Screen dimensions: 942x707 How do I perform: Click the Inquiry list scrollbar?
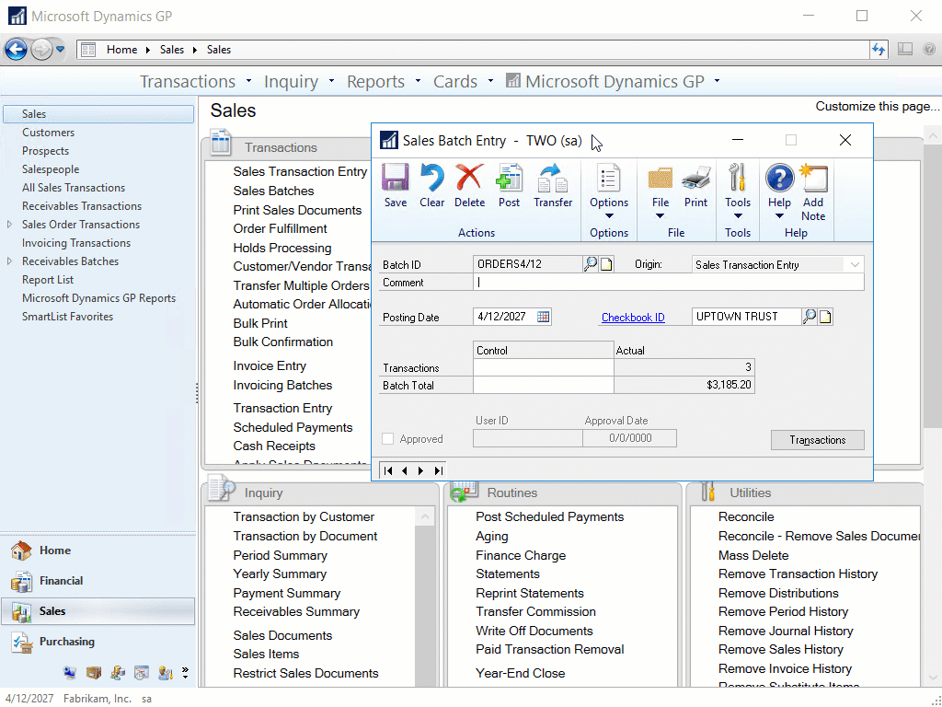(x=425, y=596)
